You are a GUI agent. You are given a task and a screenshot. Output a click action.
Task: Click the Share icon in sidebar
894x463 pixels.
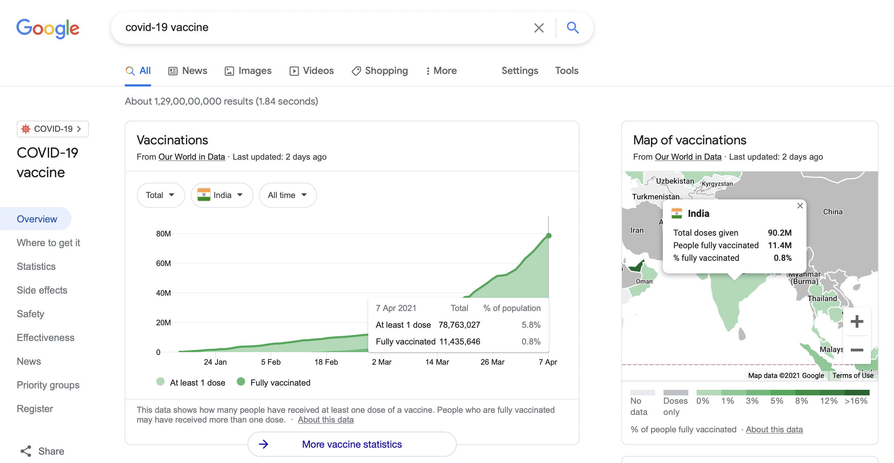click(x=26, y=451)
